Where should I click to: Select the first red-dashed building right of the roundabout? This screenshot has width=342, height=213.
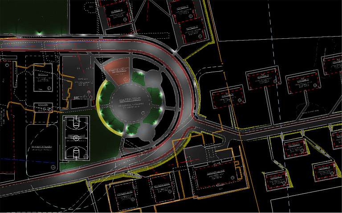tap(228, 96)
